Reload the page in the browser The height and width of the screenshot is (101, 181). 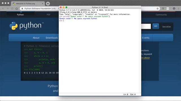(x=12, y=9)
